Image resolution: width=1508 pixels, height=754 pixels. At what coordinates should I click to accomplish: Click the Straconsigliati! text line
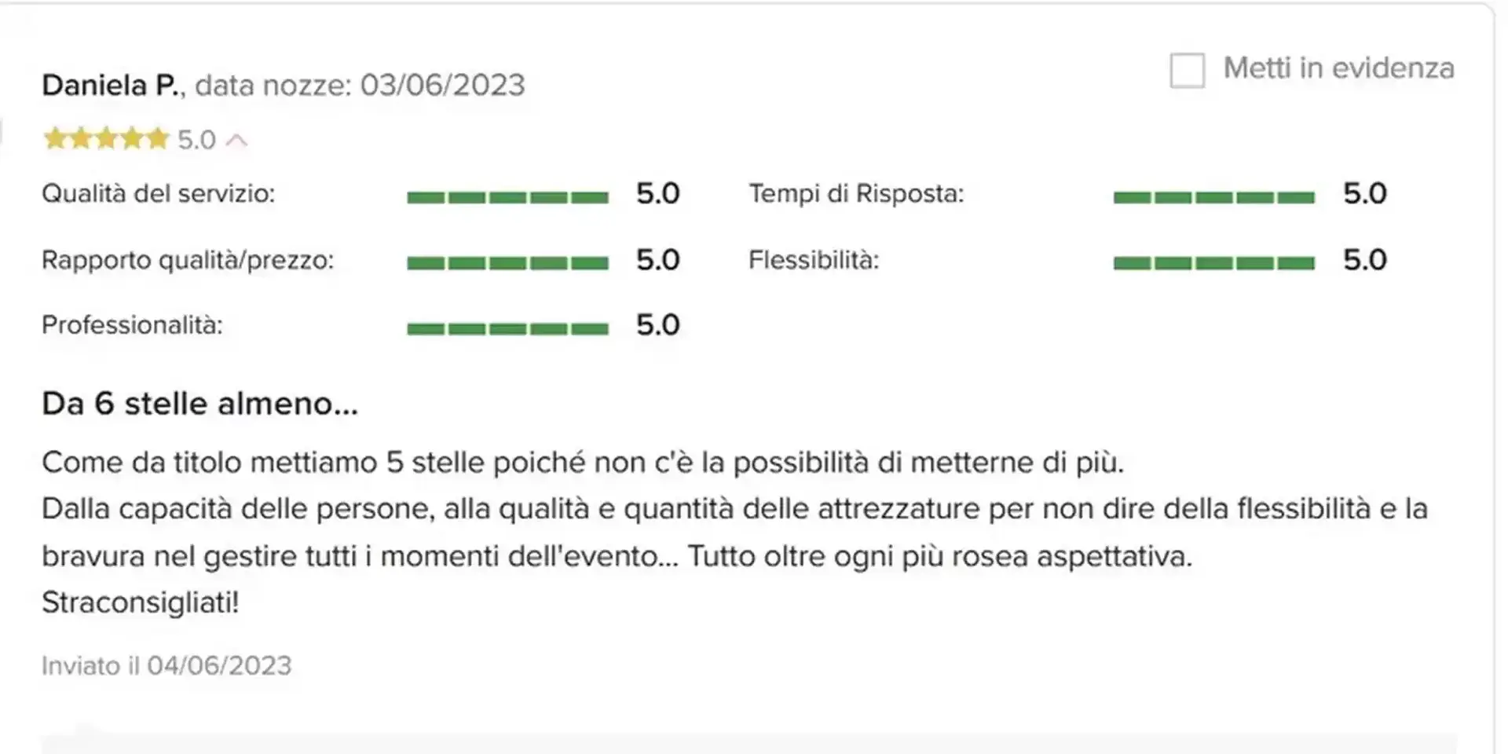point(140,603)
